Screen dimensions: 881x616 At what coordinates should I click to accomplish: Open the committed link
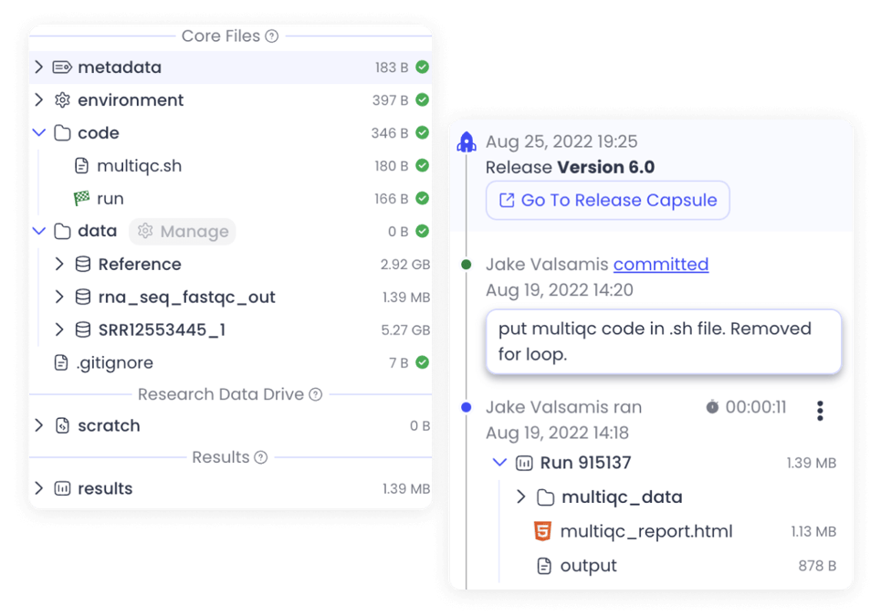(x=661, y=264)
